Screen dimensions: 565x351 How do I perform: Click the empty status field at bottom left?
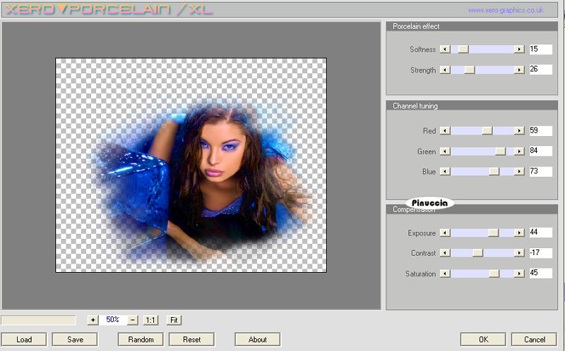[x=39, y=320]
